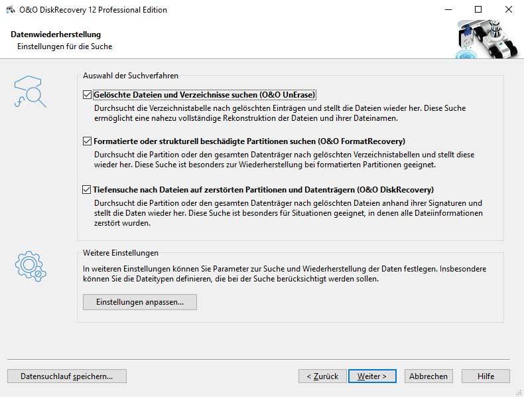Image resolution: width=524 pixels, height=397 pixels.
Task: Click the window resize grip corner
Action: pyautogui.click(x=519, y=393)
